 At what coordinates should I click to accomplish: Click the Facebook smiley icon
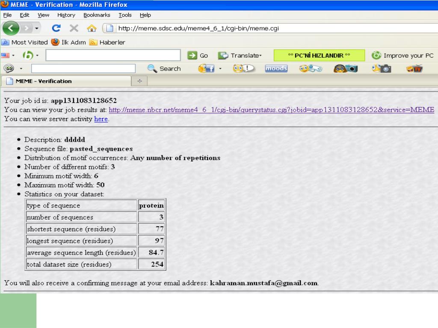[206, 68]
